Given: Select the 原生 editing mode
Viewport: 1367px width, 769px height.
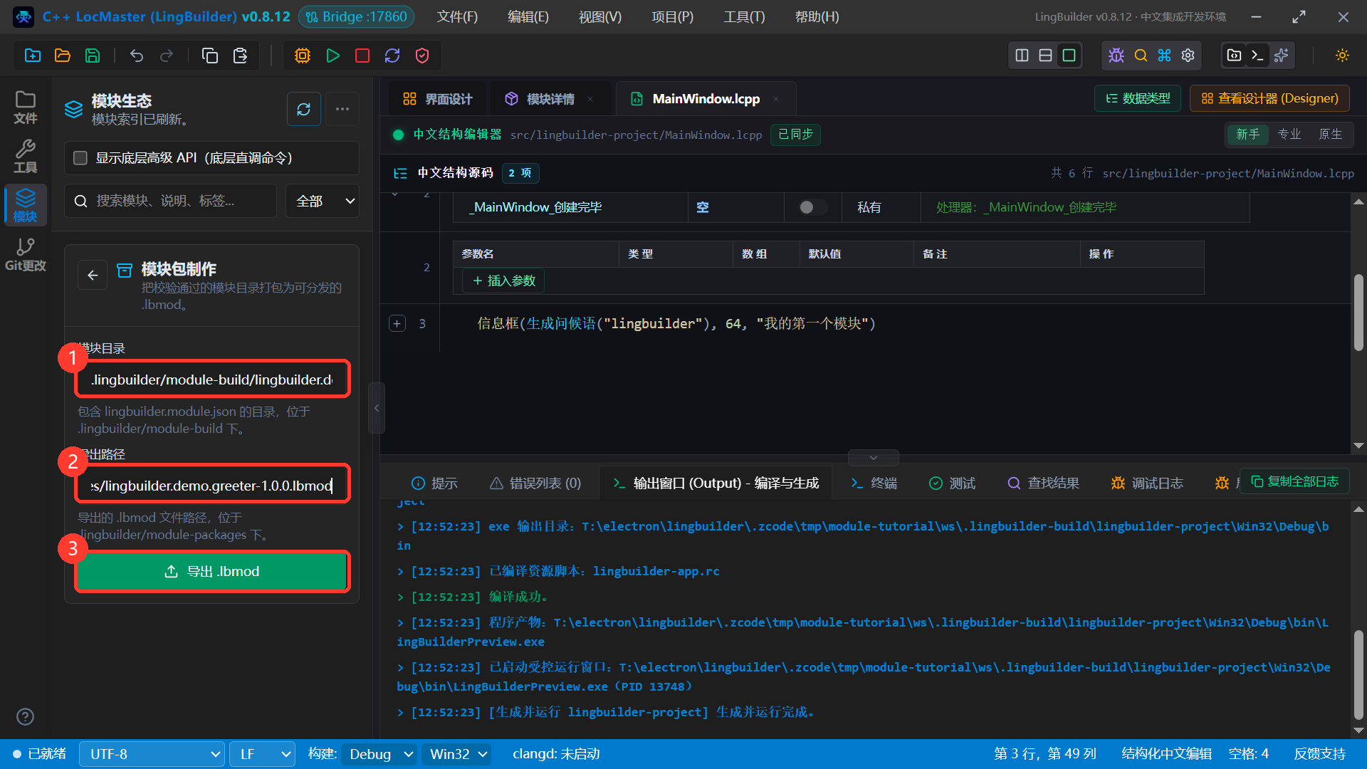Looking at the screenshot, I should coord(1330,134).
